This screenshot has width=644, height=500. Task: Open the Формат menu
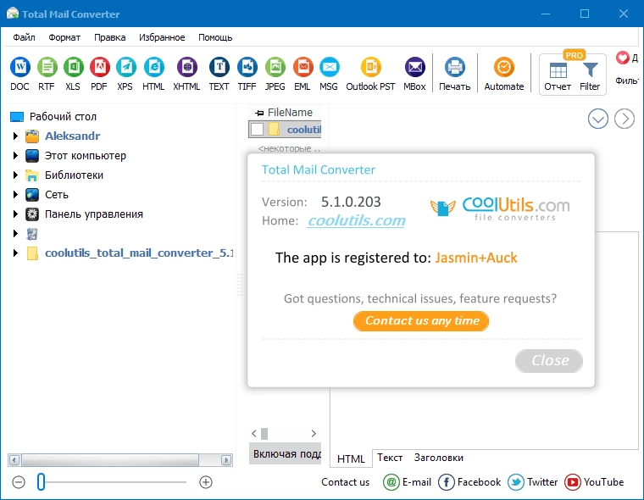(64, 37)
